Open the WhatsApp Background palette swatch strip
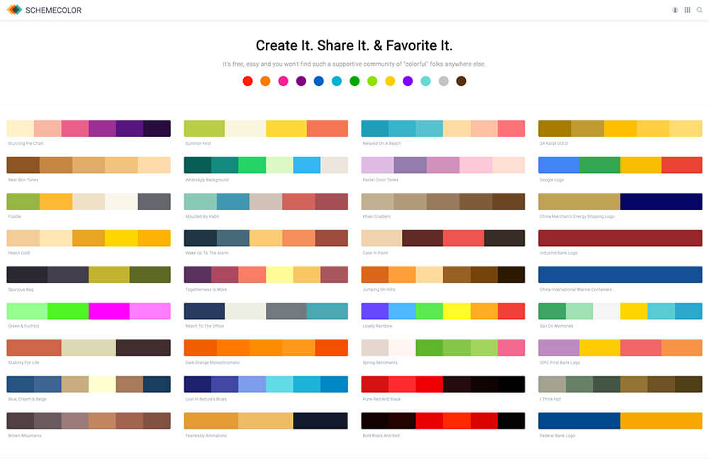 (266, 164)
